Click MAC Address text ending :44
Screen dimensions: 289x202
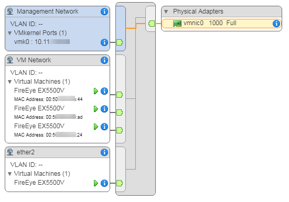click(x=48, y=99)
